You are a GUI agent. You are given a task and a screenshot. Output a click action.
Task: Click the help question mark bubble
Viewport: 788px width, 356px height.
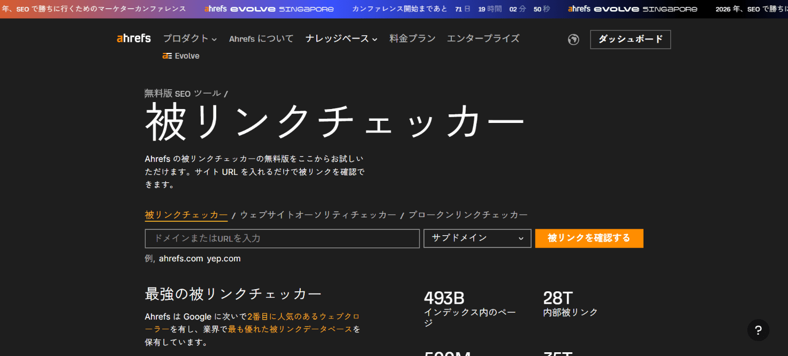tap(758, 330)
